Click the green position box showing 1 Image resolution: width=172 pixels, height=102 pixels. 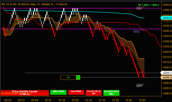pyautogui.click(x=78, y=77)
